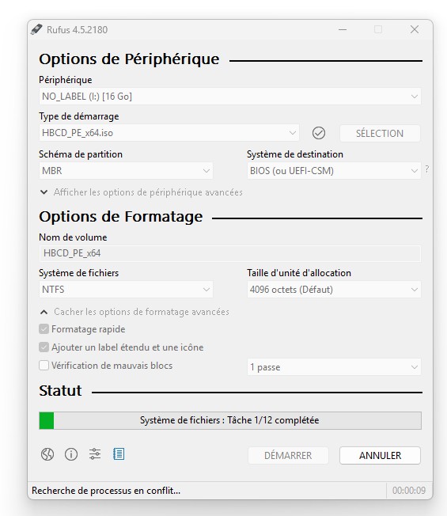Open the Système de fichiers NTFS dropdown

tap(126, 290)
